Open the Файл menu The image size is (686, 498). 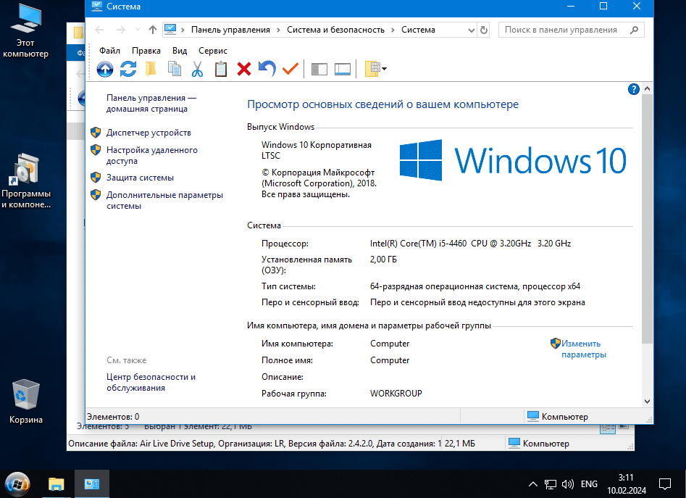point(109,51)
